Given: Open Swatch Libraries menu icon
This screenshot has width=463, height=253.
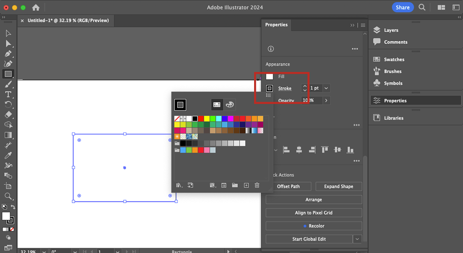Looking at the screenshot, I should (x=179, y=185).
